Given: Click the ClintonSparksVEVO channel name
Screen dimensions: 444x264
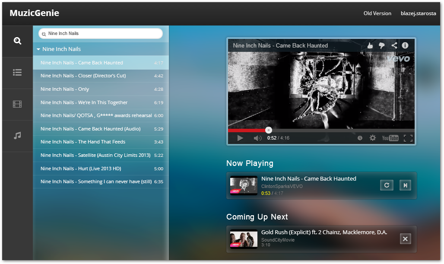Looking at the screenshot, I should tap(282, 186).
